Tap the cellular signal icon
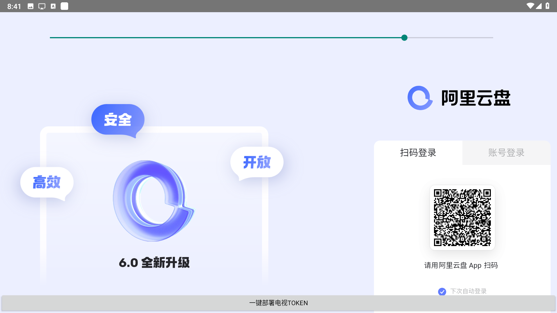The width and height of the screenshot is (557, 313). [x=539, y=6]
